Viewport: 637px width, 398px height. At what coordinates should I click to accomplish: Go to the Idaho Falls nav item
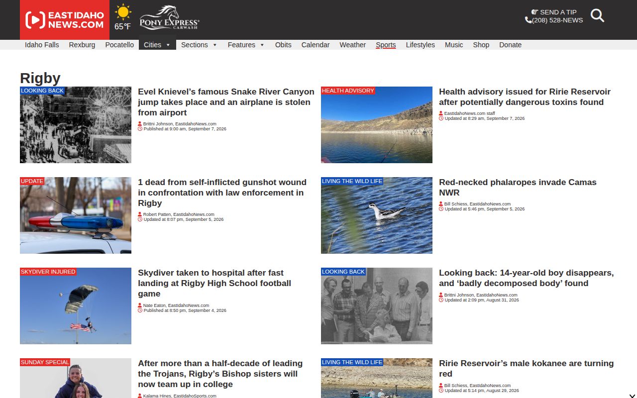[42, 45]
